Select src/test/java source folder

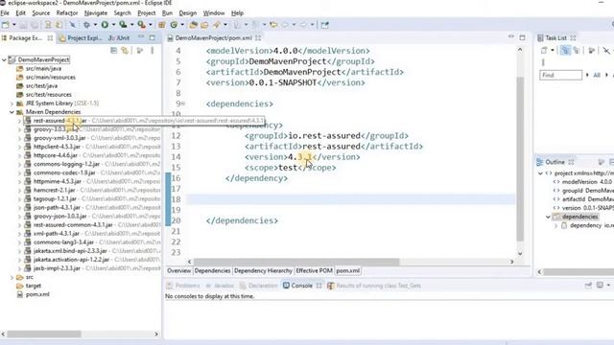tap(41, 86)
